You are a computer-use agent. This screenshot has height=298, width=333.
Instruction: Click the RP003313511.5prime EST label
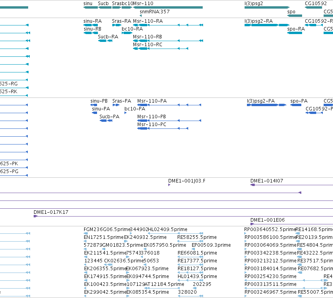270,284
